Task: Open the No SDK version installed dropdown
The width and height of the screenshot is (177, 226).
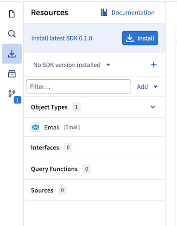Action: click(x=72, y=65)
